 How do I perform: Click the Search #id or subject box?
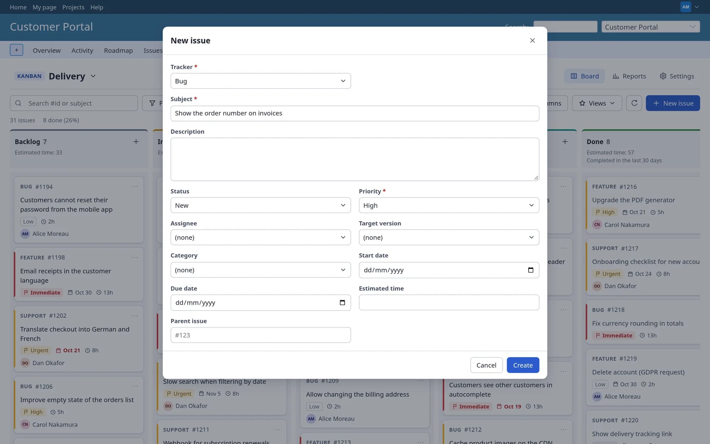(74, 103)
